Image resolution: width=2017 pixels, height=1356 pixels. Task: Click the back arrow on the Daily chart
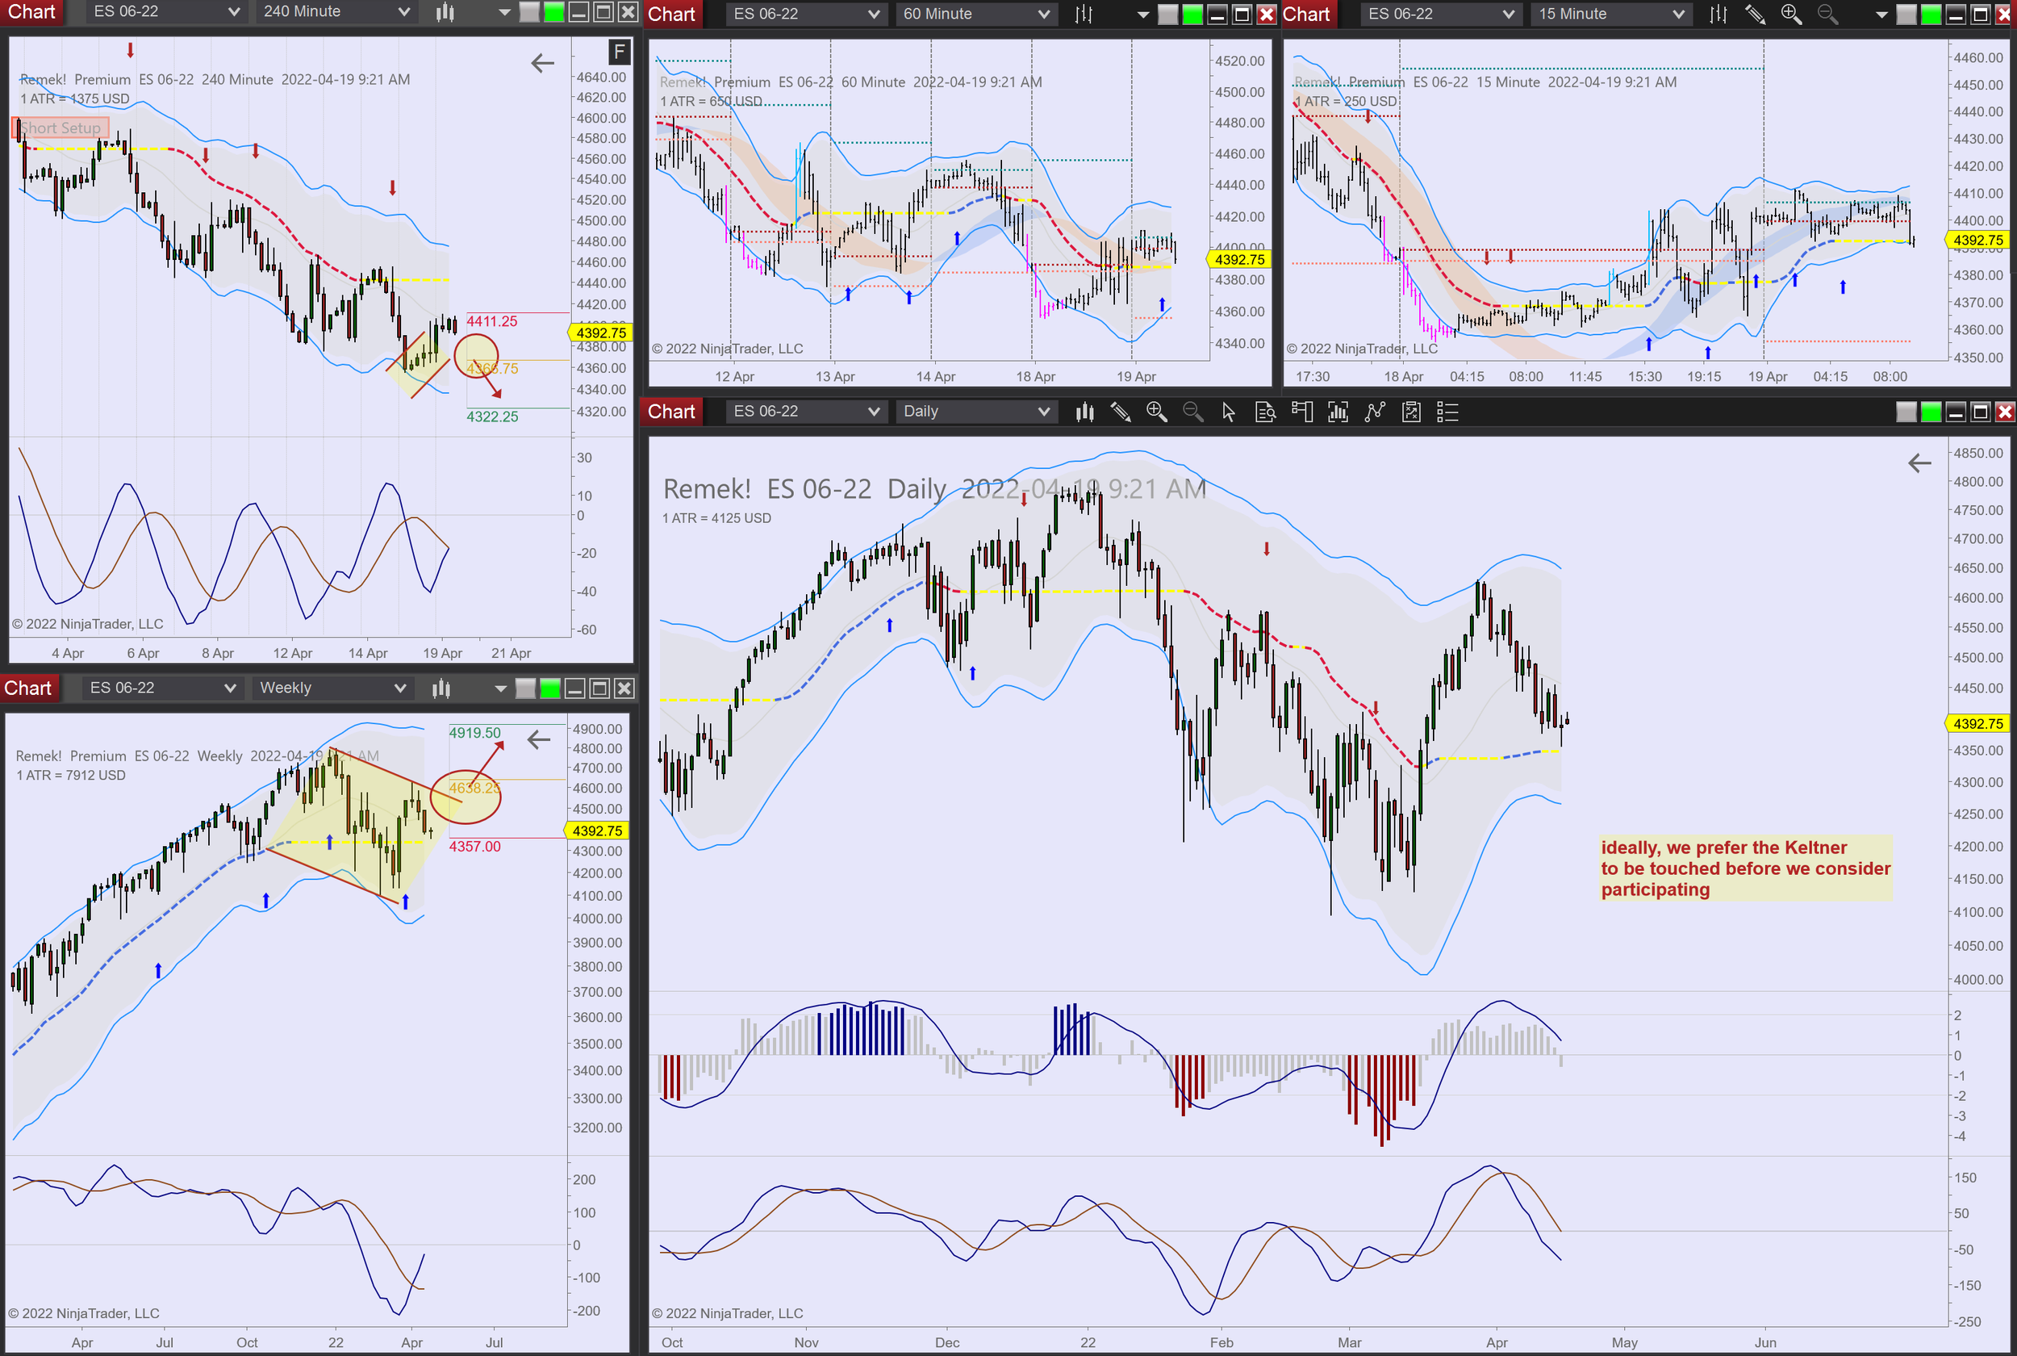pos(1919,463)
